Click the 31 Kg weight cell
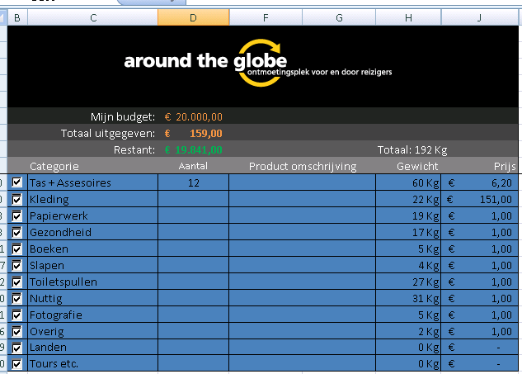This screenshot has height=374, width=522. click(x=408, y=298)
